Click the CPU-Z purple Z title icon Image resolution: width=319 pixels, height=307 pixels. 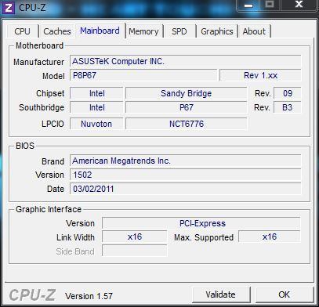8,7
